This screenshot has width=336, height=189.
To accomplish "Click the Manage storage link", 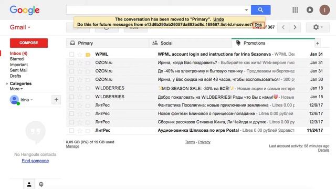I will pos(72,146).
